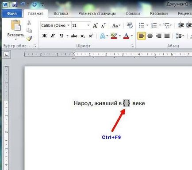Open the Шрифт dialog launcher
Screen dimensions: 192x170
[x=132, y=46]
